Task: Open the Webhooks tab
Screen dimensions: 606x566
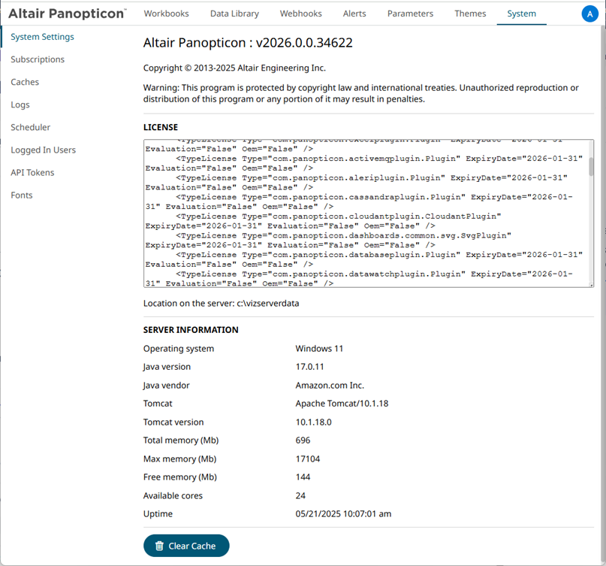Action: (x=300, y=14)
